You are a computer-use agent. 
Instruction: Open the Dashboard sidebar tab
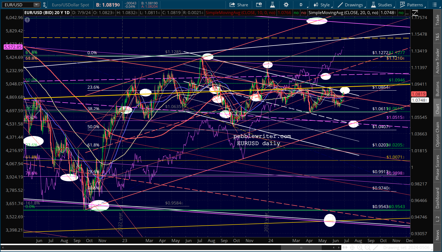point(437,198)
